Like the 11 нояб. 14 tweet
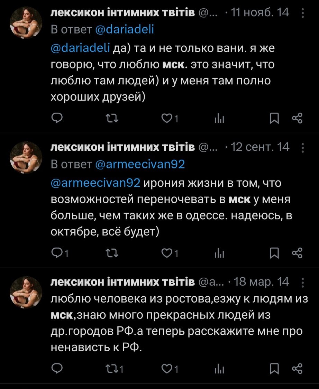319x389 pixels. (x=168, y=119)
